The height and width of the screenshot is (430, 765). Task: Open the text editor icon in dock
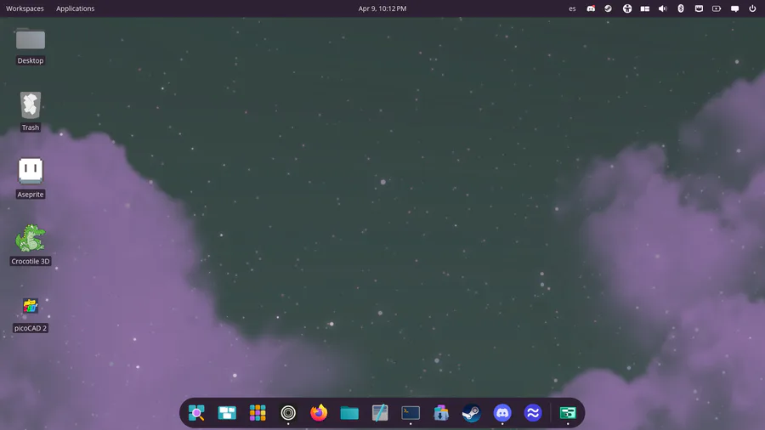click(380, 412)
